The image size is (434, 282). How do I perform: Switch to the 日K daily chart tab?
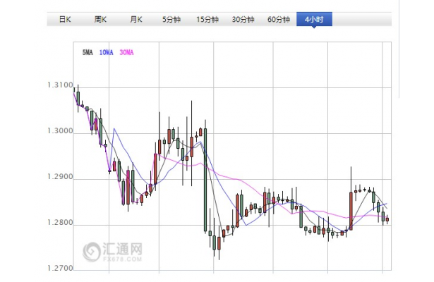pyautogui.click(x=65, y=19)
